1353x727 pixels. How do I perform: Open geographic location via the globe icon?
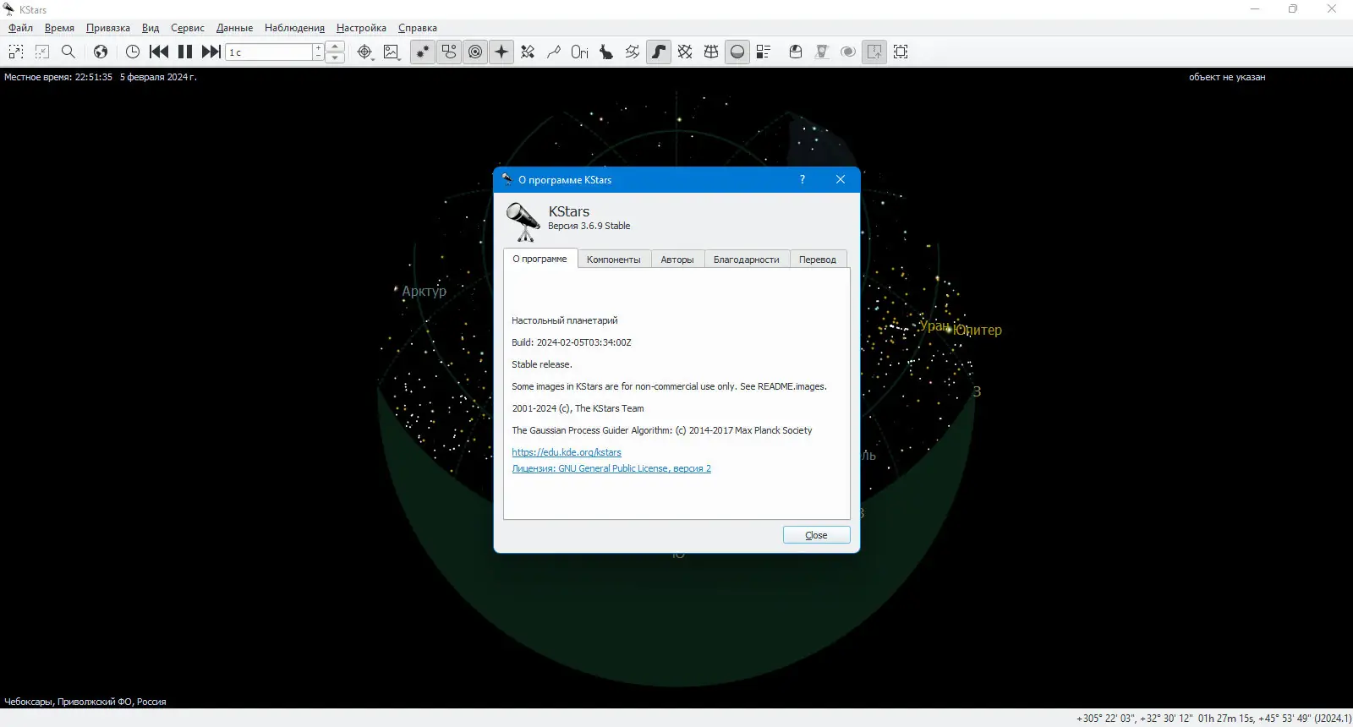coord(101,52)
